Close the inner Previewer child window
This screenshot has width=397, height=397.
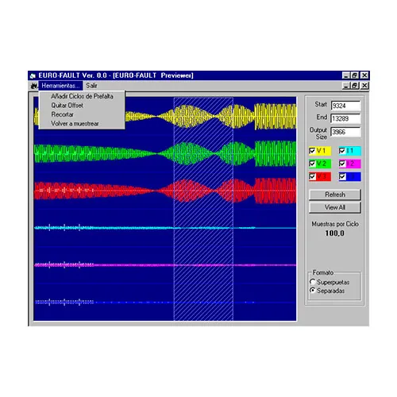tap(364, 86)
